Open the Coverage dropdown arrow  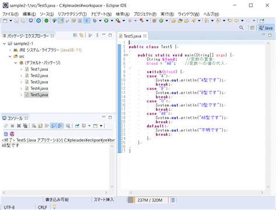(x=123, y=20)
